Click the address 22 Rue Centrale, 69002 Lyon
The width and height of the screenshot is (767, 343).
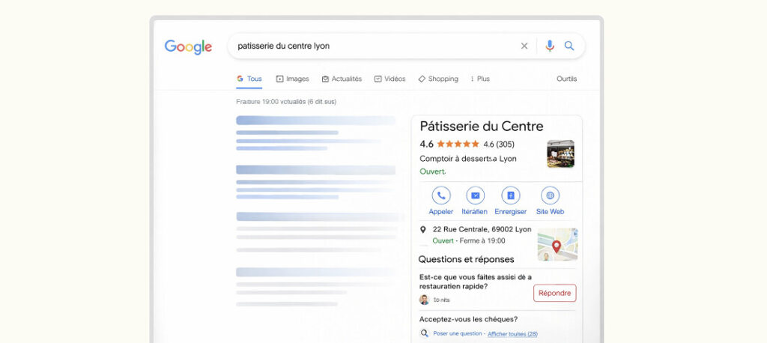(482, 229)
